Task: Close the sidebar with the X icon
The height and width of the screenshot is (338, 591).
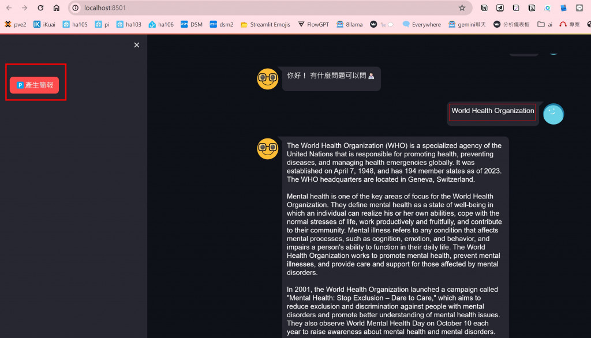Action: tap(136, 45)
